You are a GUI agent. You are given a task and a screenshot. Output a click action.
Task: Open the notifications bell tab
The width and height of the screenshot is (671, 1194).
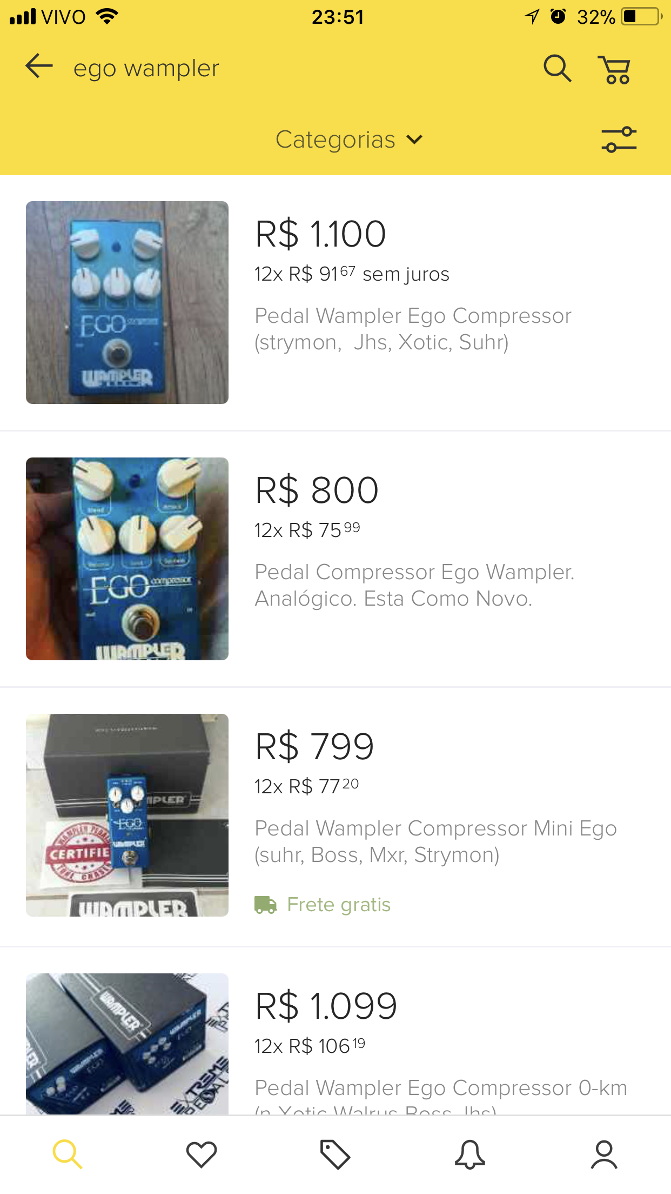[x=469, y=1154]
